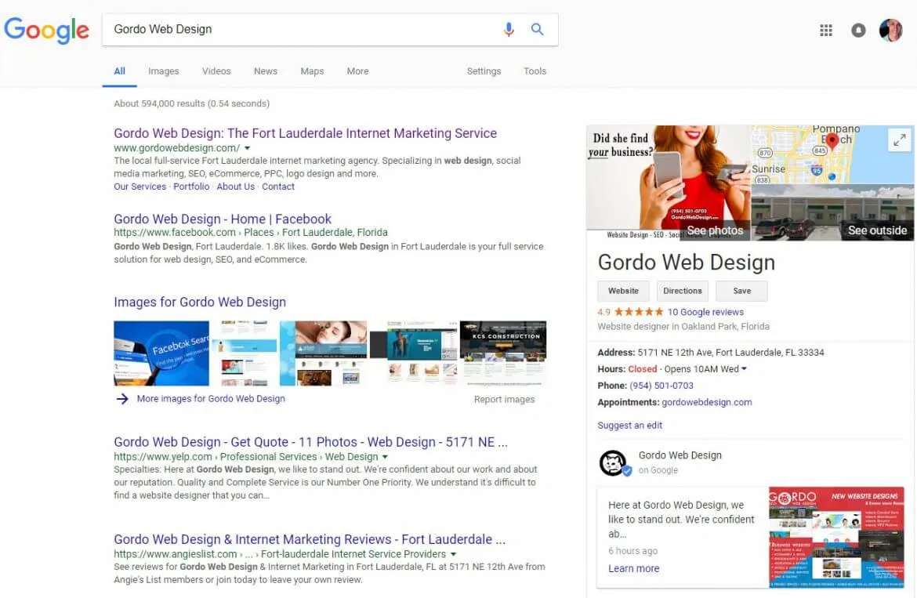Open the Google apps grid icon
Image resolution: width=917 pixels, height=598 pixels.
(825, 30)
